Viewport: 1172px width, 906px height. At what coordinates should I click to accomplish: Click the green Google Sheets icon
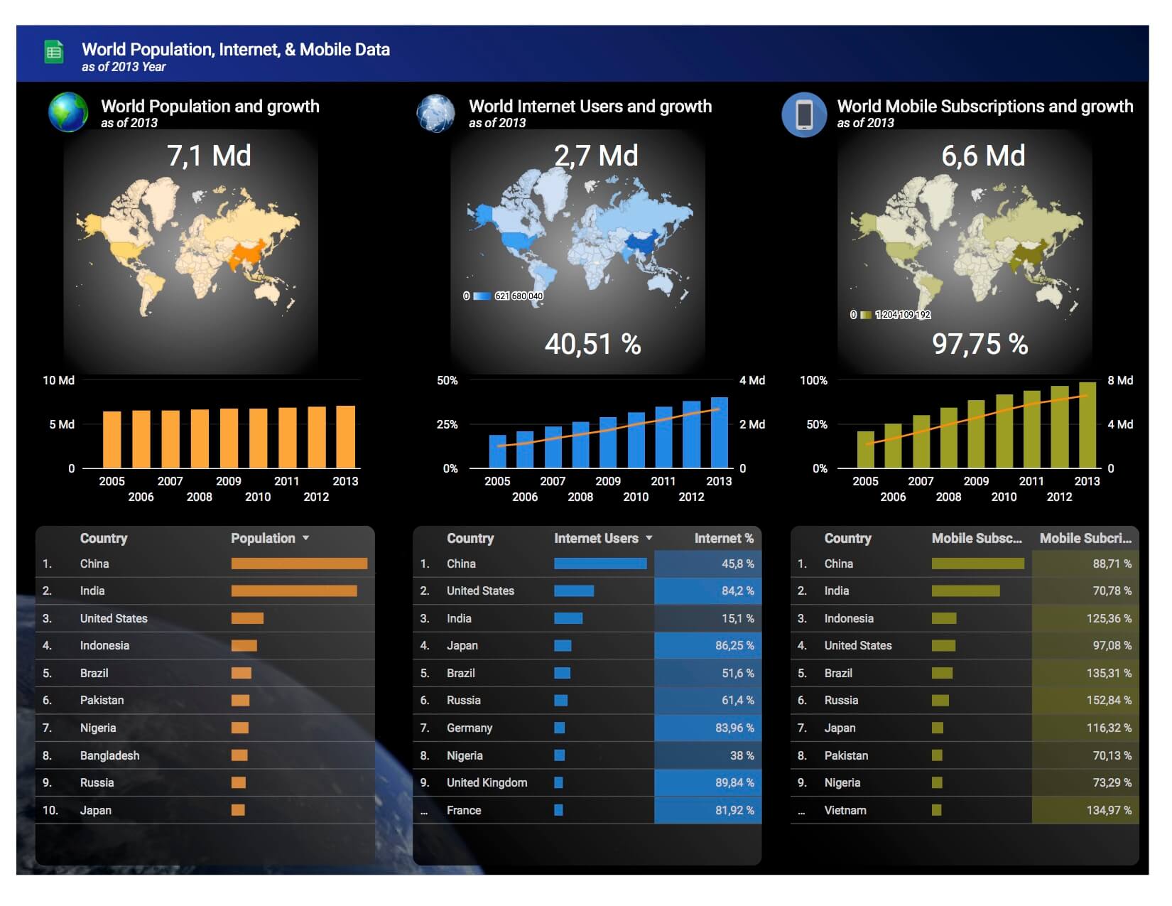pyautogui.click(x=54, y=52)
